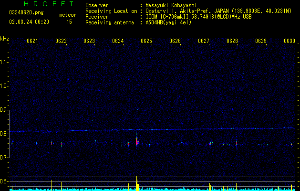Click the 'Receiving antenna' field label
Viewport: 300px width, 191px height.
110,23
